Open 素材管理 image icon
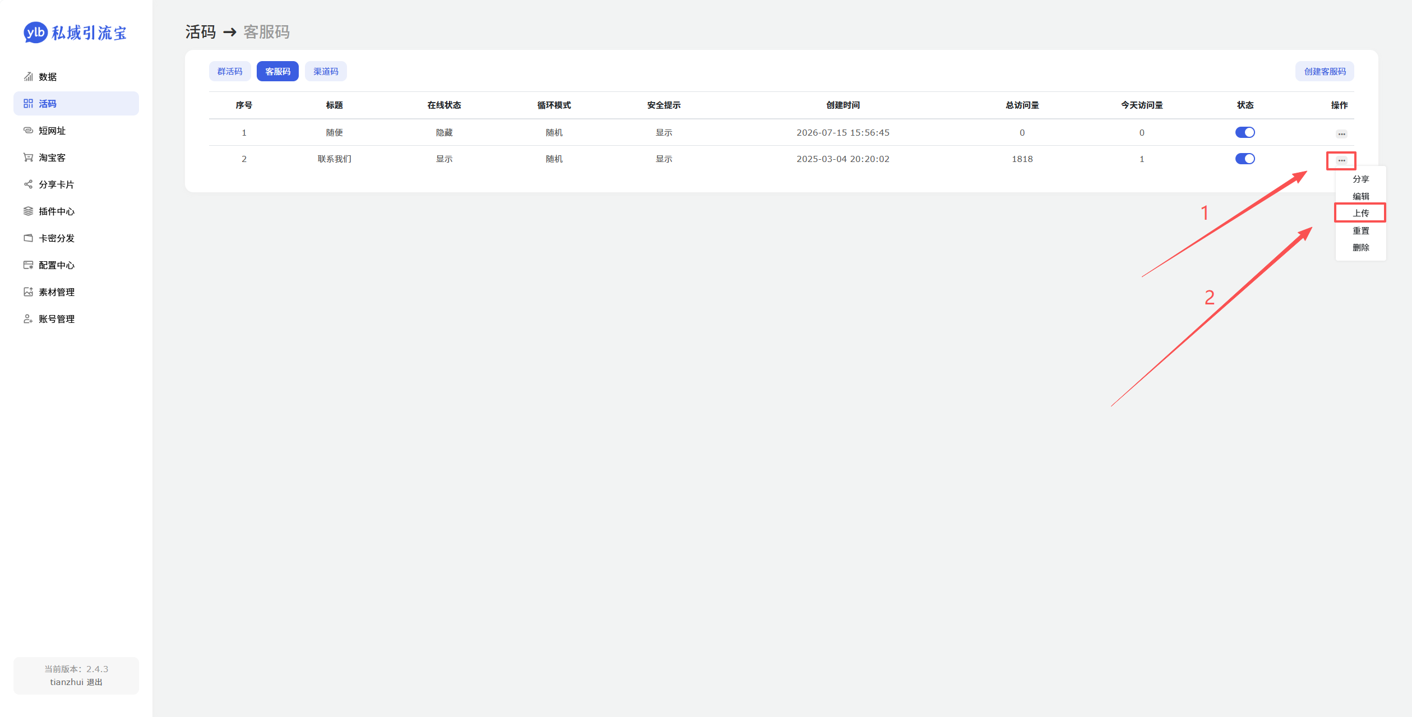This screenshot has width=1412, height=717. 28,292
